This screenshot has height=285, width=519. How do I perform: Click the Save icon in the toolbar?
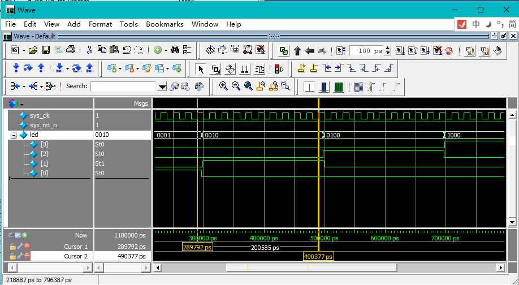click(x=46, y=50)
